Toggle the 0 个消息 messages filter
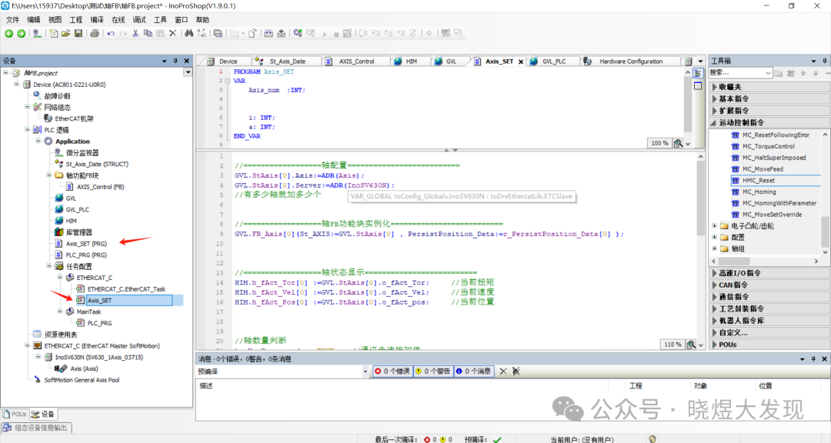 click(x=474, y=371)
